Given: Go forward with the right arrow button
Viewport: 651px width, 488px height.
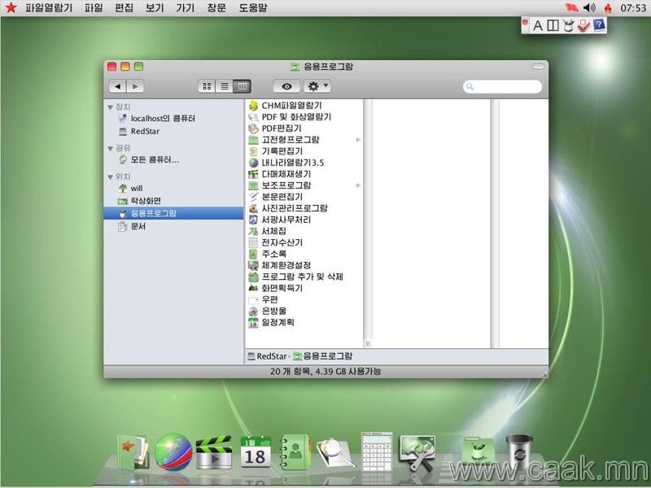Looking at the screenshot, I should click(x=135, y=86).
